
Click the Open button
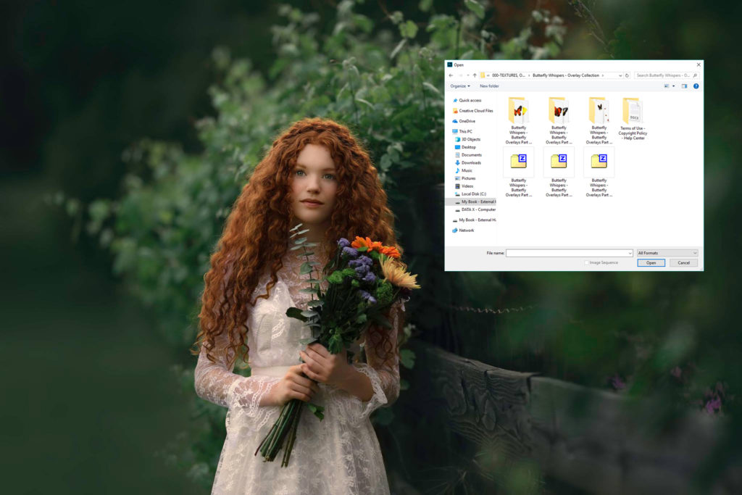tap(651, 262)
